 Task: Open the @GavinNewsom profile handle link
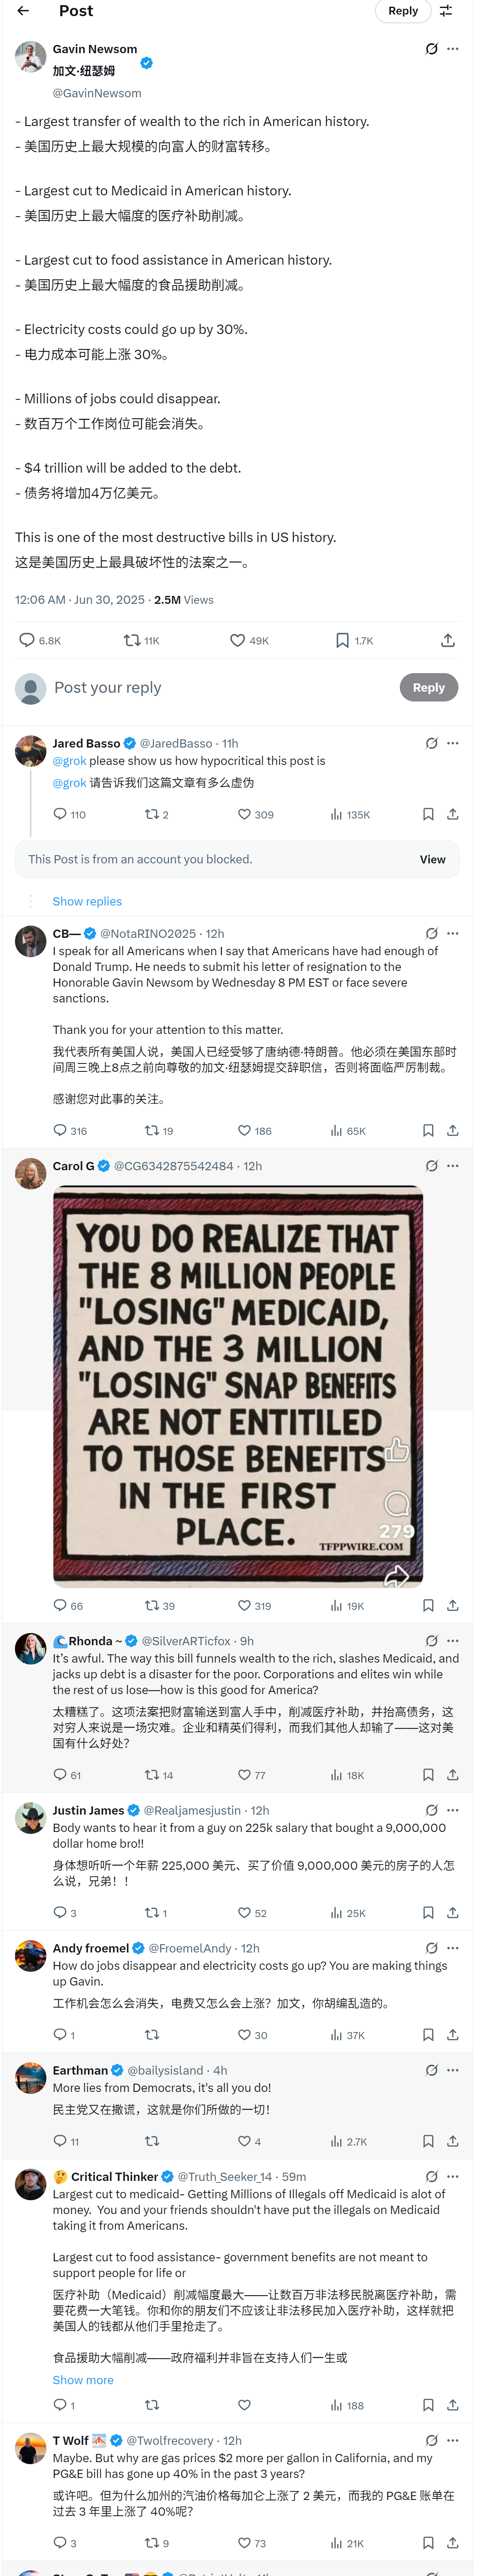click(x=97, y=93)
